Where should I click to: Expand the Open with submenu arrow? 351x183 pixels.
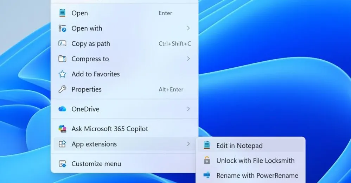pos(188,28)
